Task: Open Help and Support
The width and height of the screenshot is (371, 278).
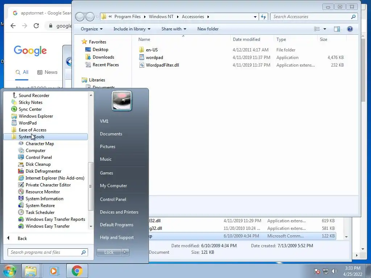Action: (117, 237)
